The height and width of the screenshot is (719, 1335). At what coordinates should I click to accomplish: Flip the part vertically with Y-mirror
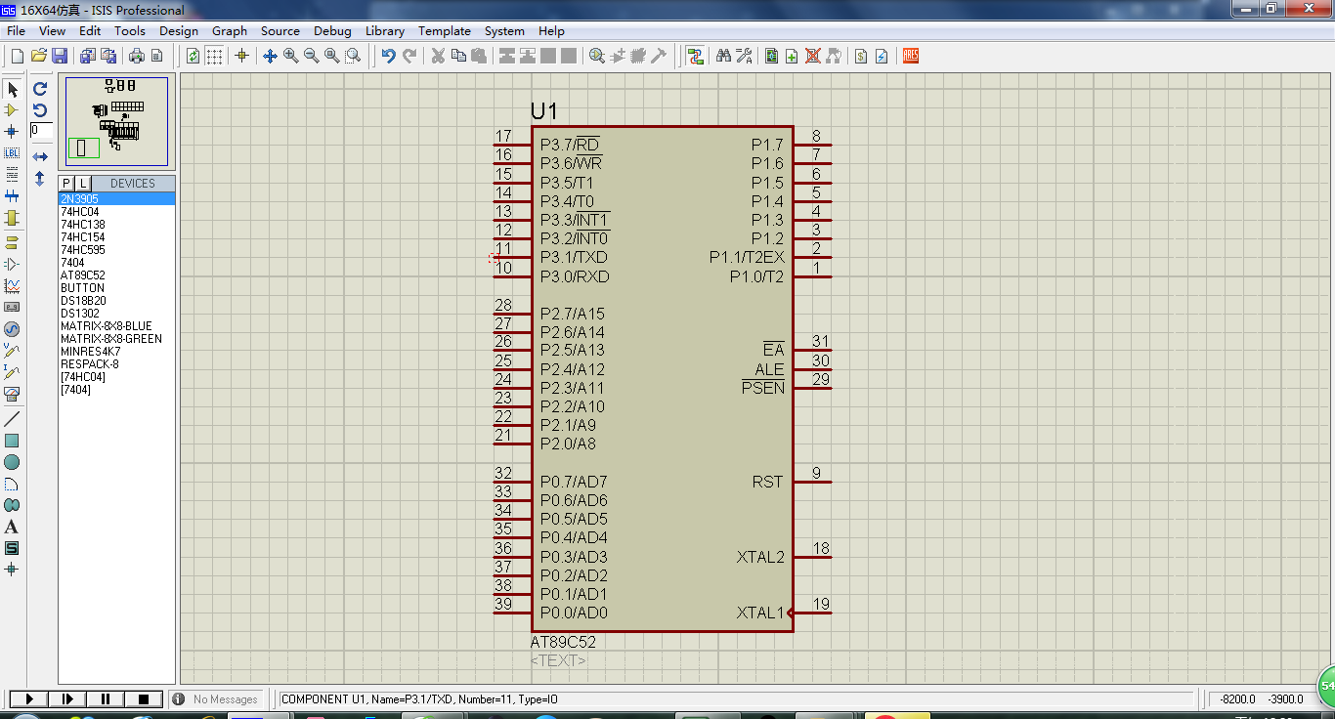click(40, 179)
